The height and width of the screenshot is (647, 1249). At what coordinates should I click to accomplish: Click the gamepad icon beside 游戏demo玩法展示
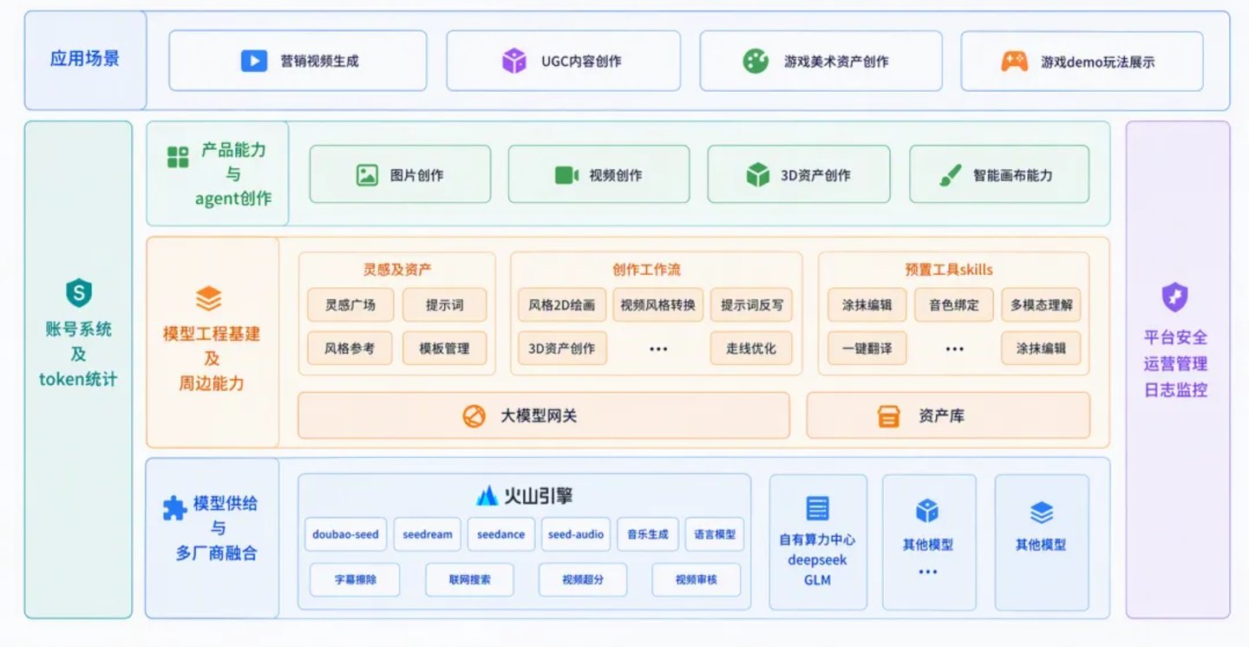point(1015,61)
